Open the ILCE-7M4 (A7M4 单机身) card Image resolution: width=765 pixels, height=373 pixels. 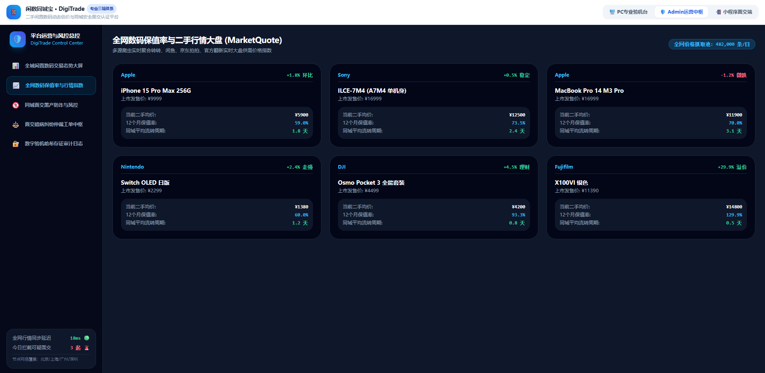pos(434,105)
